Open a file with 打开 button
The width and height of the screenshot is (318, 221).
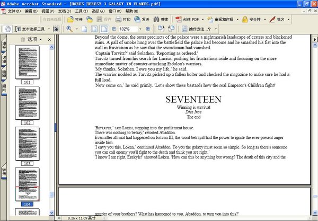click(x=75, y=19)
